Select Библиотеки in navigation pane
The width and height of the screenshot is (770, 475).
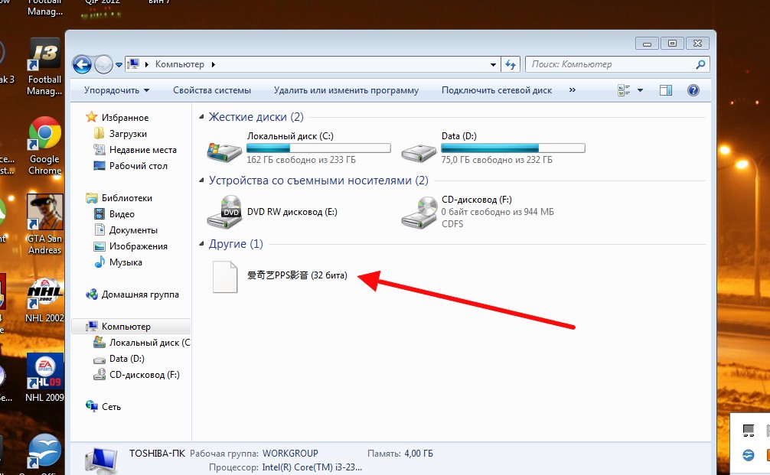127,198
